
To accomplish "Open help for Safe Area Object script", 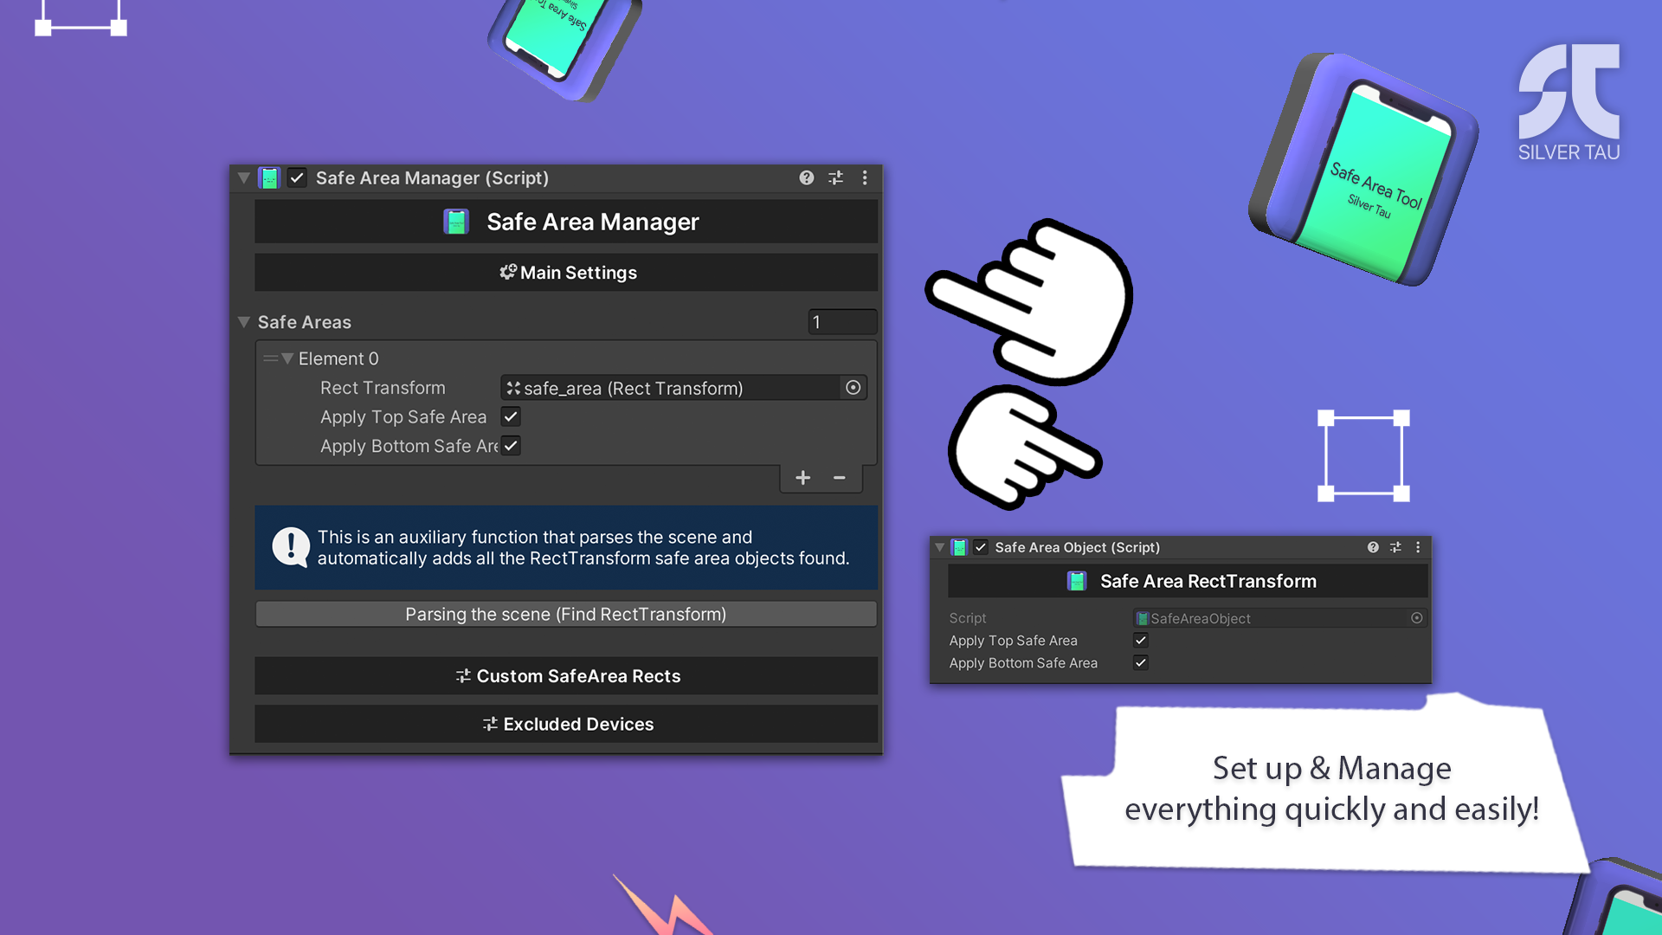I will click(1373, 547).
